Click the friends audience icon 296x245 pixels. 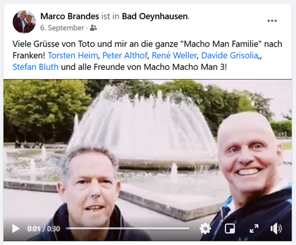tap(93, 28)
